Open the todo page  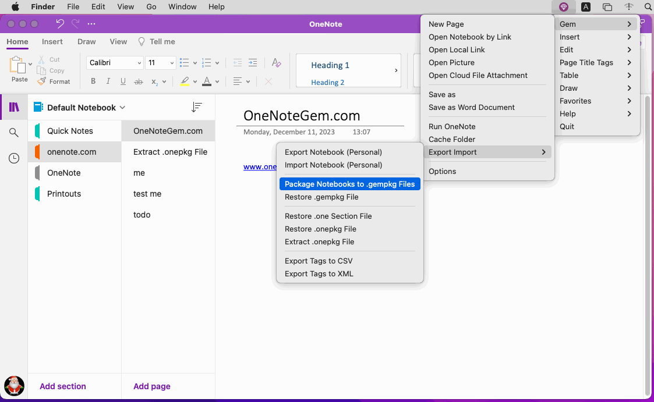point(168,215)
